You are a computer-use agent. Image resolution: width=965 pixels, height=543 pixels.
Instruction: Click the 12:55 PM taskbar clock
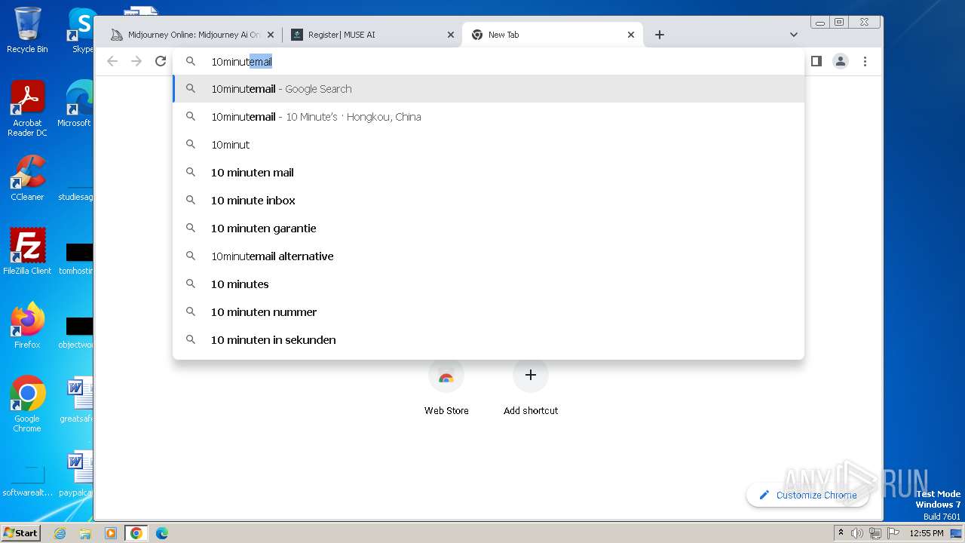pyautogui.click(x=927, y=533)
